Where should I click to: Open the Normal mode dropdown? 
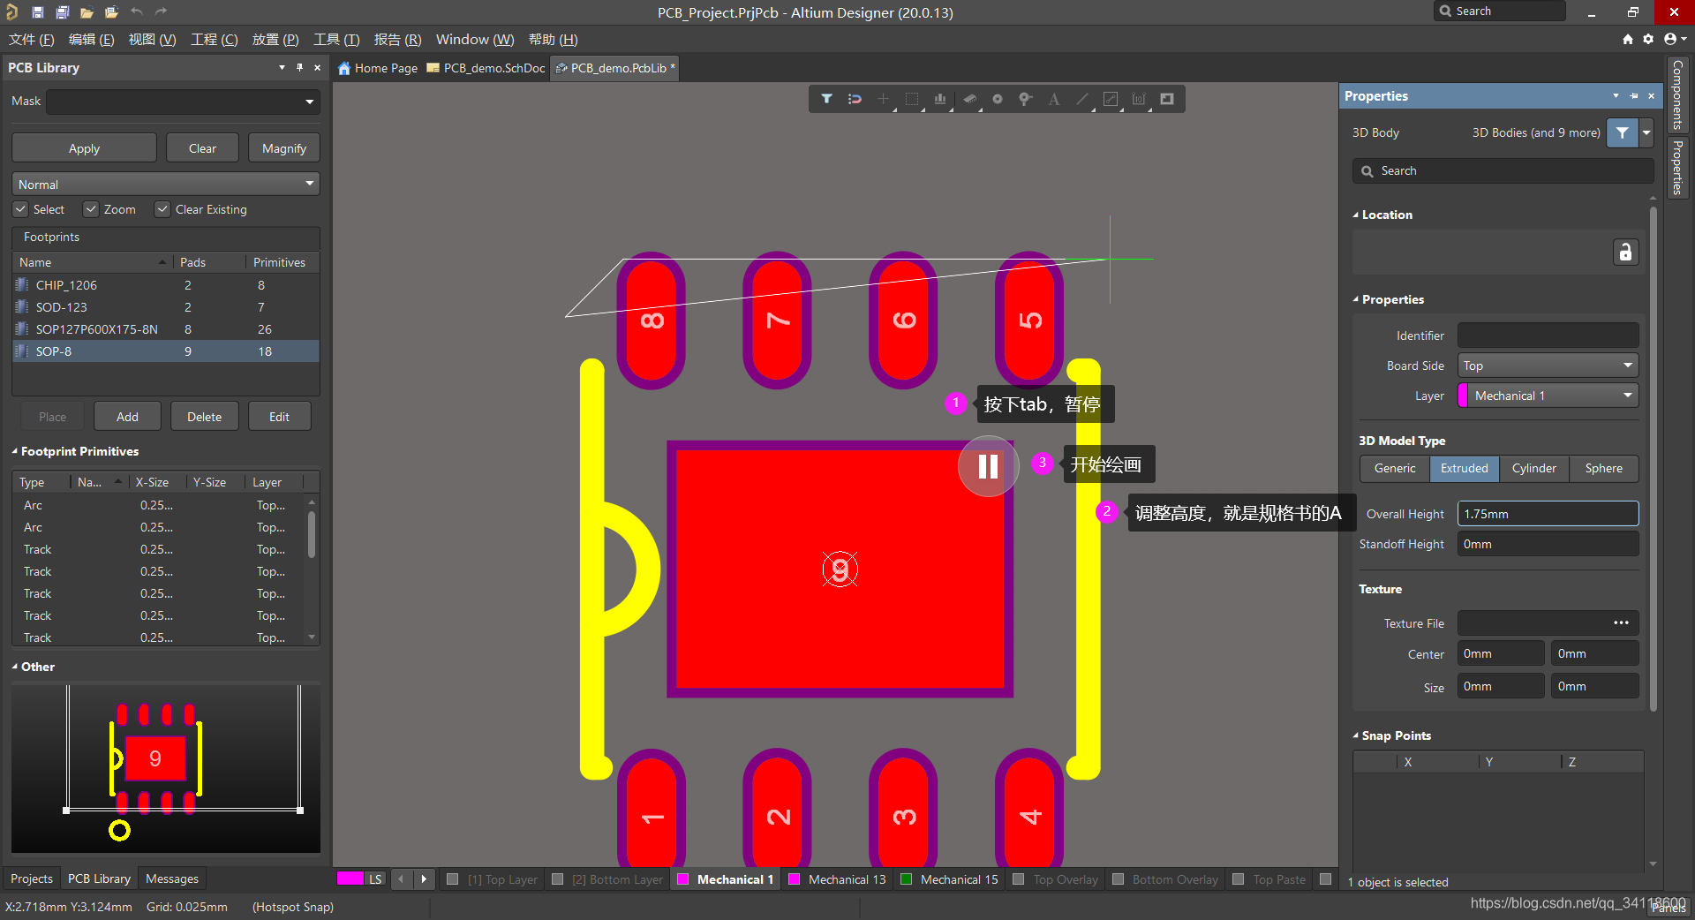(310, 184)
